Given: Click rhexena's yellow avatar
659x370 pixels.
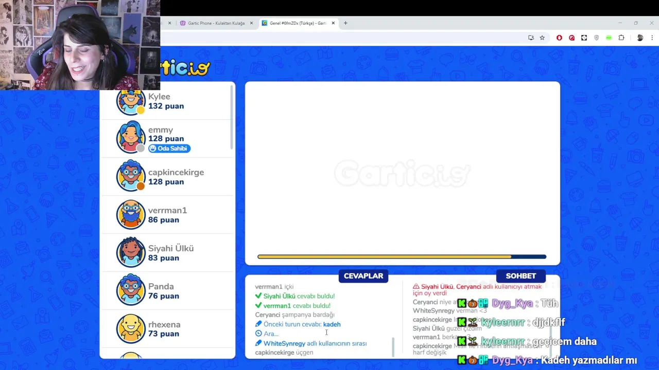Looking at the screenshot, I should 131,328.
